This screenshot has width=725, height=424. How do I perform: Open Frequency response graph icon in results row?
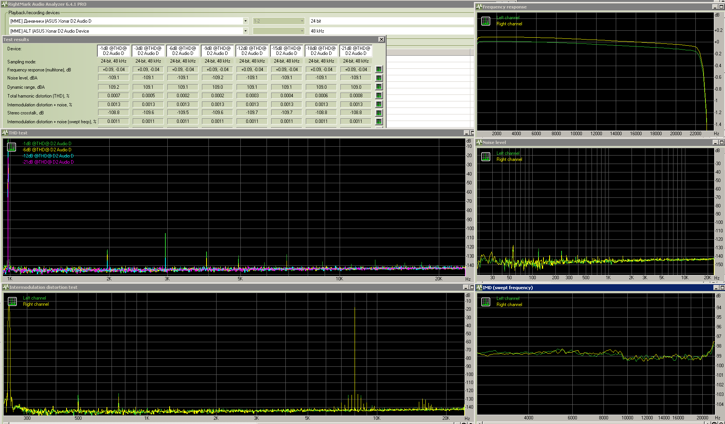[x=379, y=69]
